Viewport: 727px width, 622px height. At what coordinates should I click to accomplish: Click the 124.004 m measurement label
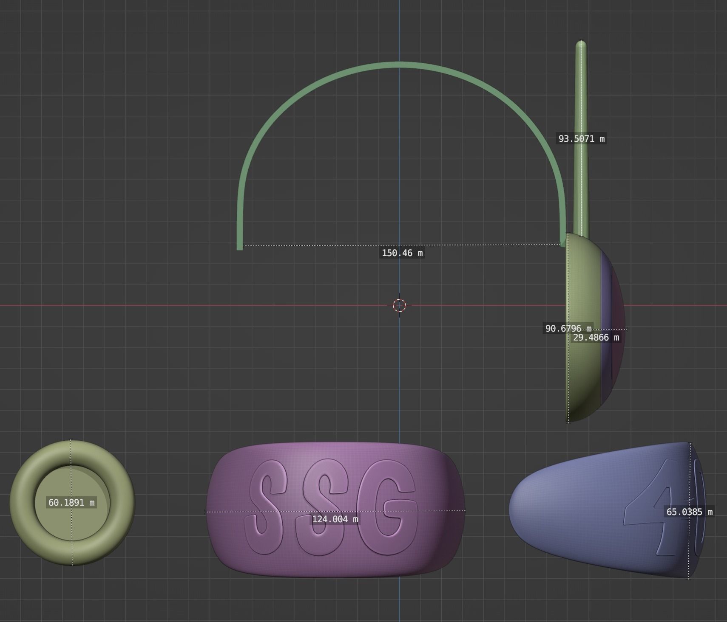(335, 519)
